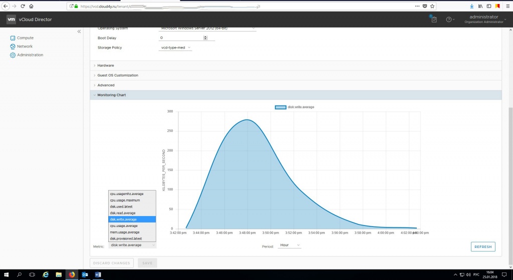
Task: Click the Refresh button
Action: (x=483, y=246)
